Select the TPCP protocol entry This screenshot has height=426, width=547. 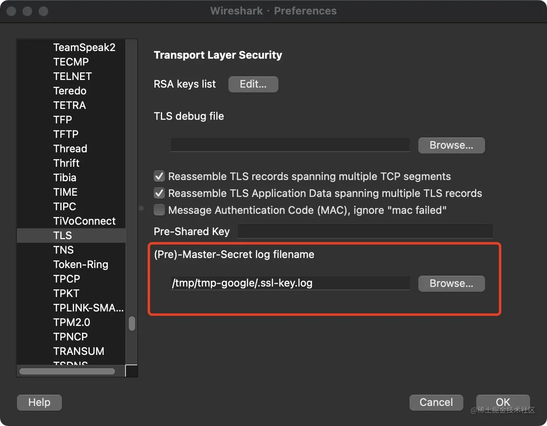(71, 279)
